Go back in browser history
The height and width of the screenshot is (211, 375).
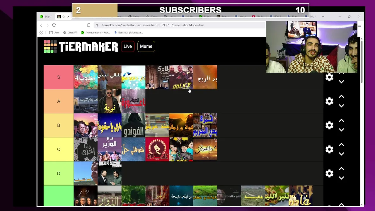pyautogui.click(x=41, y=25)
